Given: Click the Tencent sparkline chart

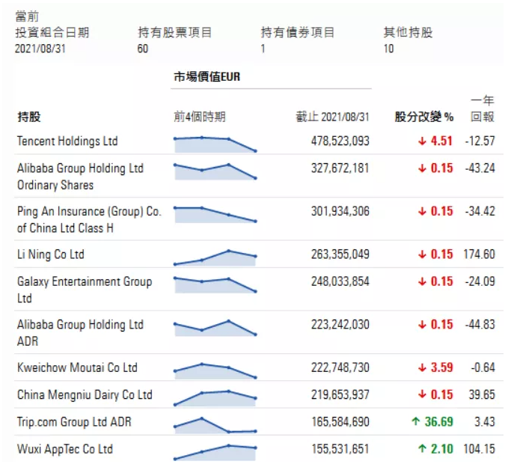Looking at the screenshot, I should click(x=215, y=144).
